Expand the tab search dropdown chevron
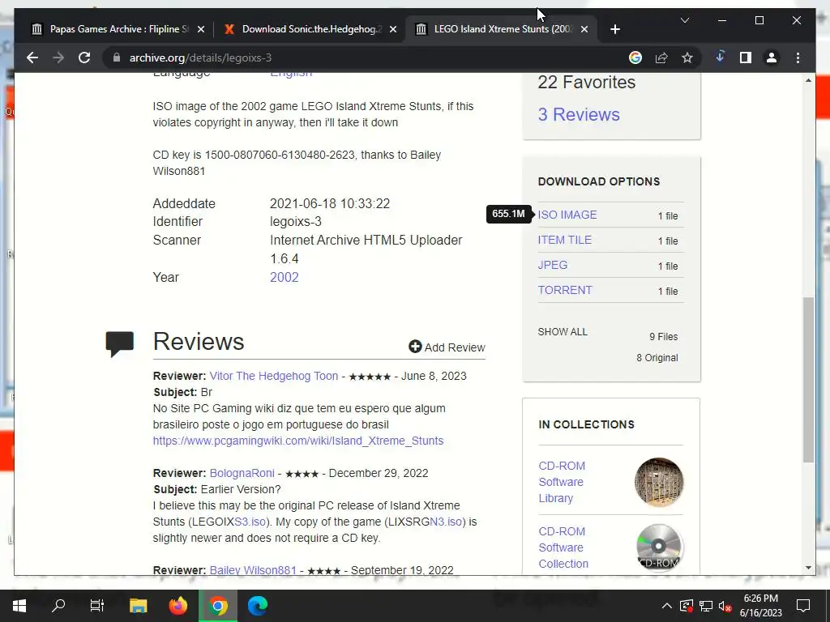The height and width of the screenshot is (622, 830). [684, 20]
